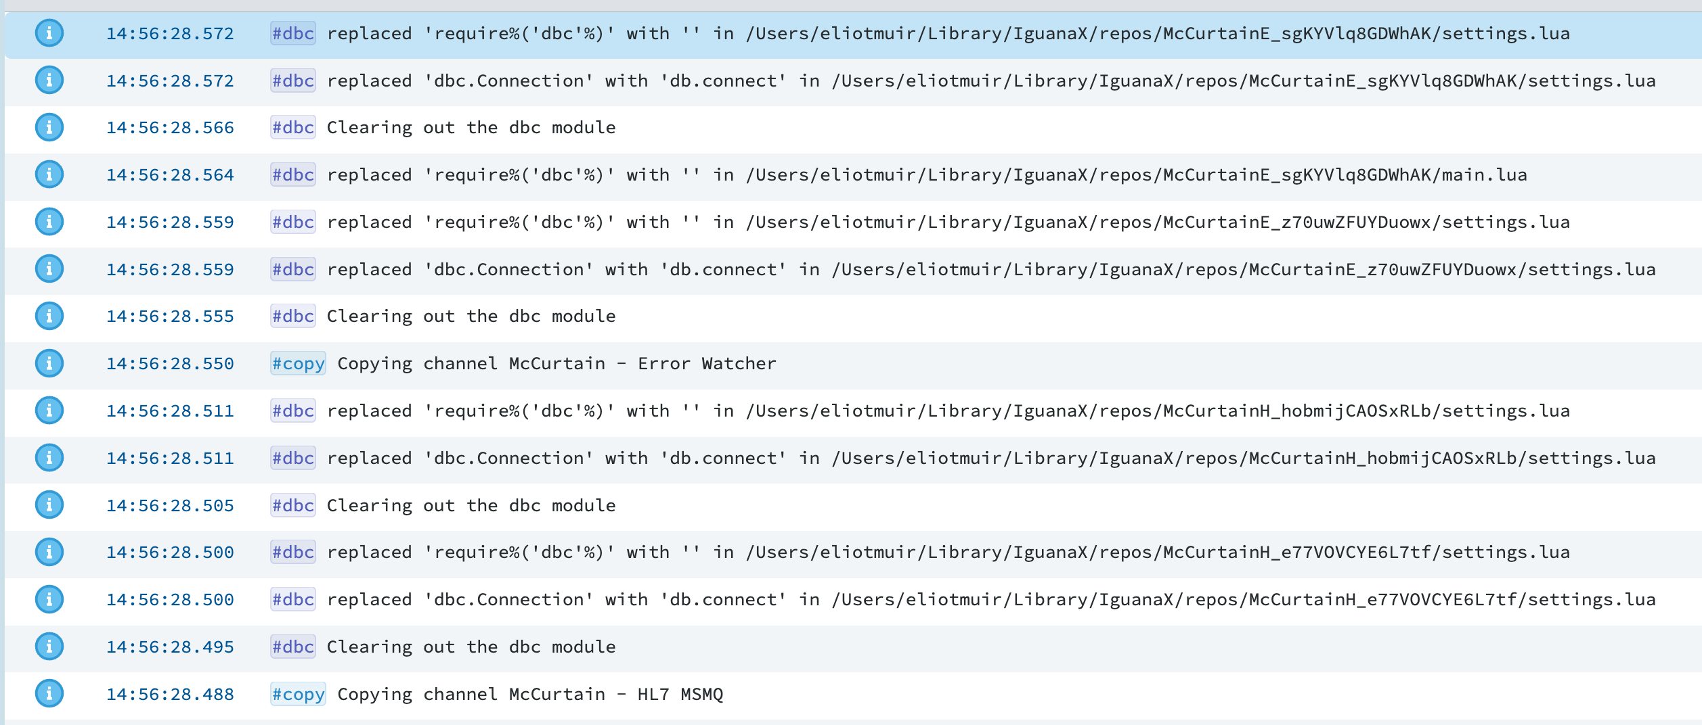
Task: Click the timestamp 14:56:28.550
Action: [x=170, y=364]
